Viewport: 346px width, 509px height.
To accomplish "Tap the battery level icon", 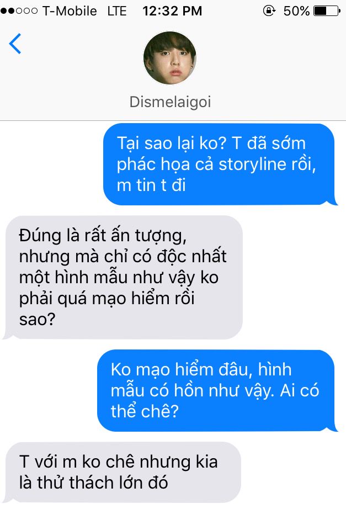I will (327, 11).
